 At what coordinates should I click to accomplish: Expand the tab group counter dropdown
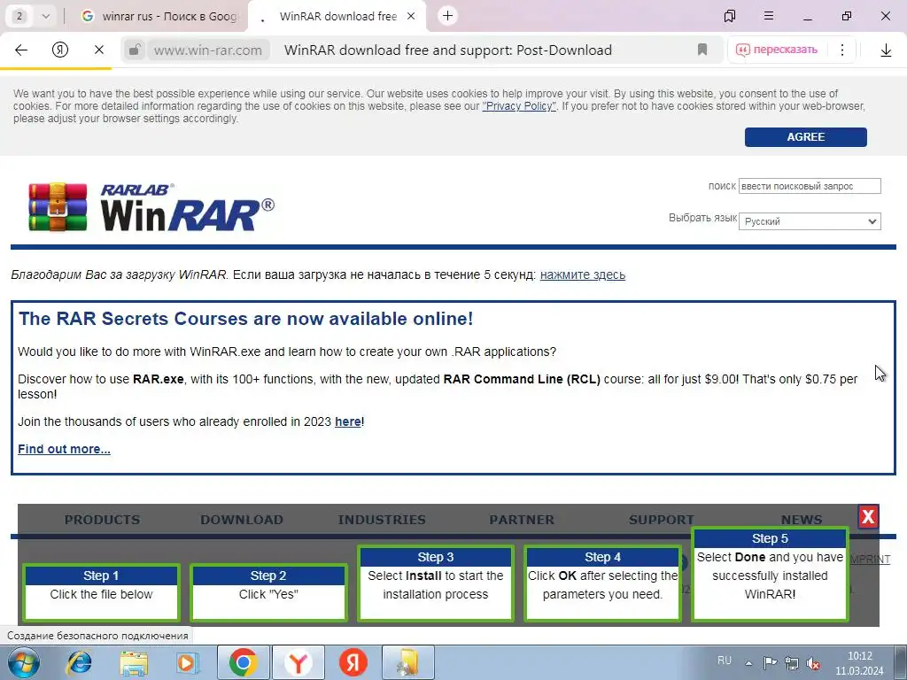[x=46, y=16]
